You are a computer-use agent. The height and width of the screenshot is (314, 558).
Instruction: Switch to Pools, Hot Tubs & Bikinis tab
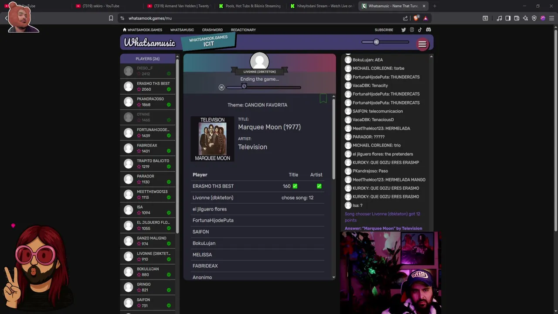(x=250, y=6)
